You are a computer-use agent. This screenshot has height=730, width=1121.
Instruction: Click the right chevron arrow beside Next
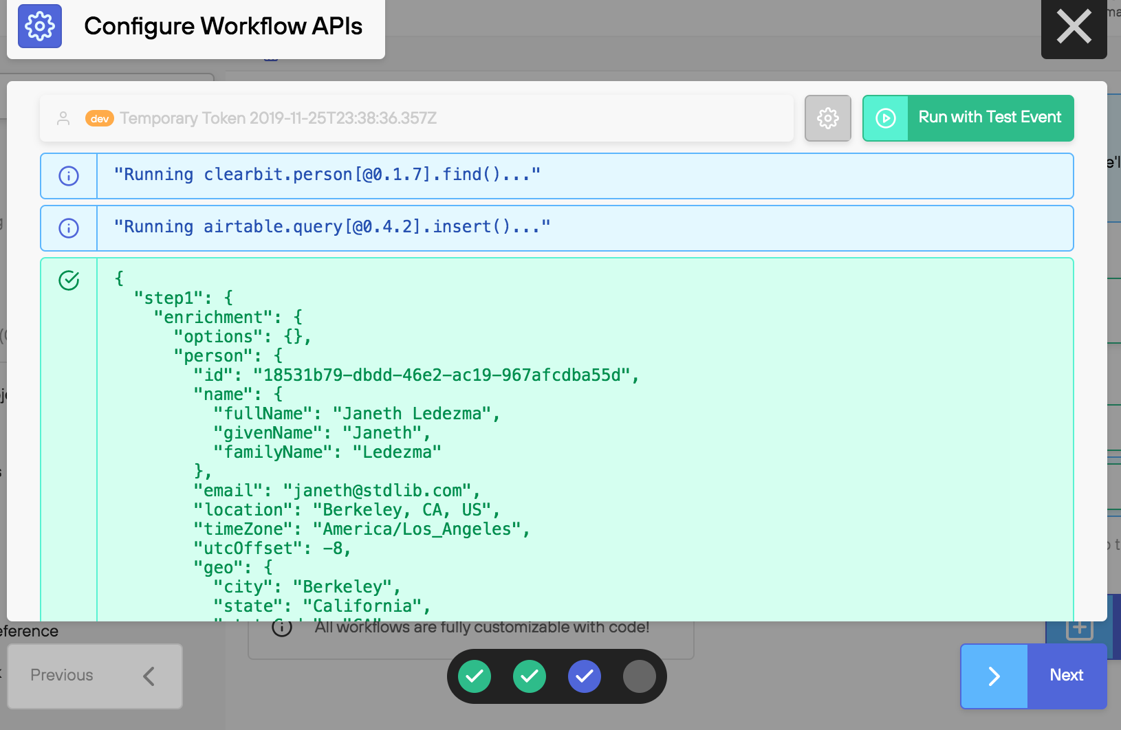tap(994, 676)
